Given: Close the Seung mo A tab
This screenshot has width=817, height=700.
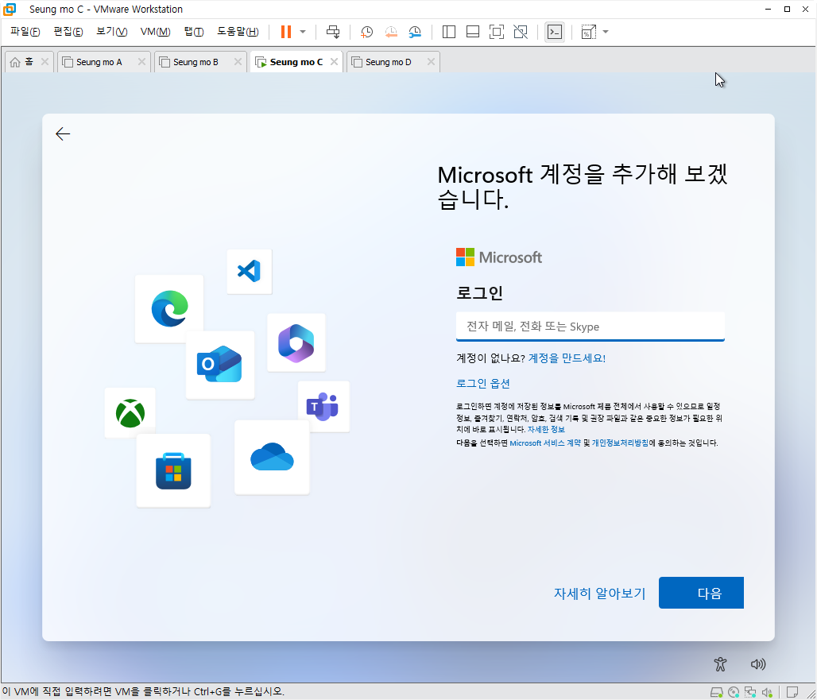Looking at the screenshot, I should click(141, 61).
